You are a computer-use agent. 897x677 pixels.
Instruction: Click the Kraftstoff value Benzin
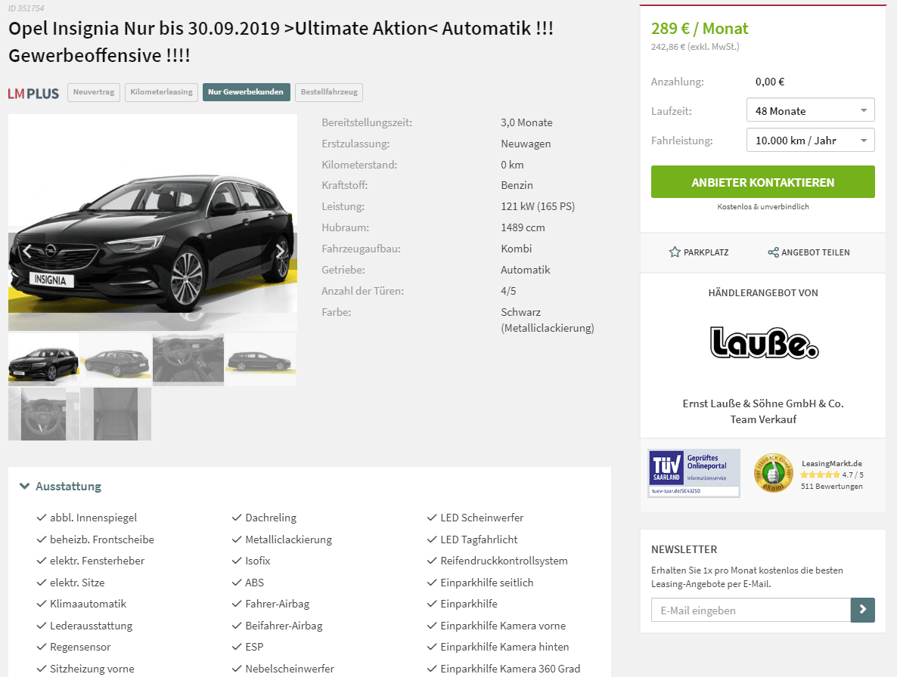(x=517, y=185)
